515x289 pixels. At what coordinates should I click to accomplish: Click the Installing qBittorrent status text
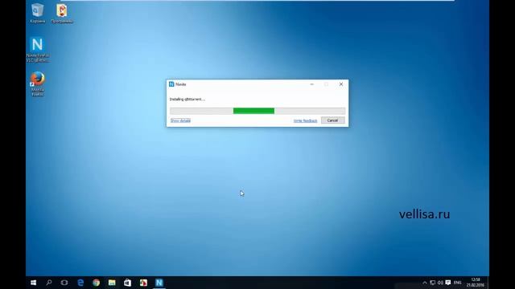[187, 100]
